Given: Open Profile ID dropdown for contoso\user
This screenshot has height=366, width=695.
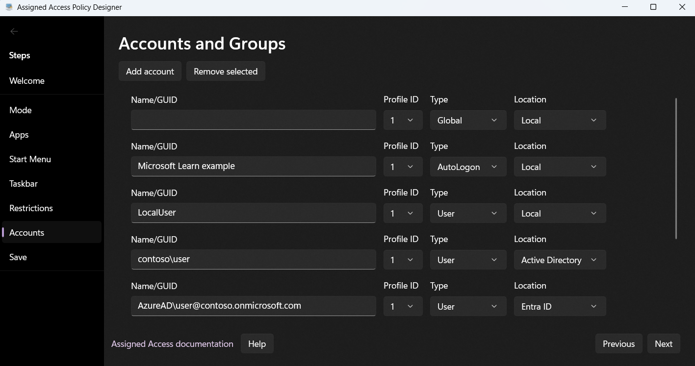Looking at the screenshot, I should tap(403, 260).
